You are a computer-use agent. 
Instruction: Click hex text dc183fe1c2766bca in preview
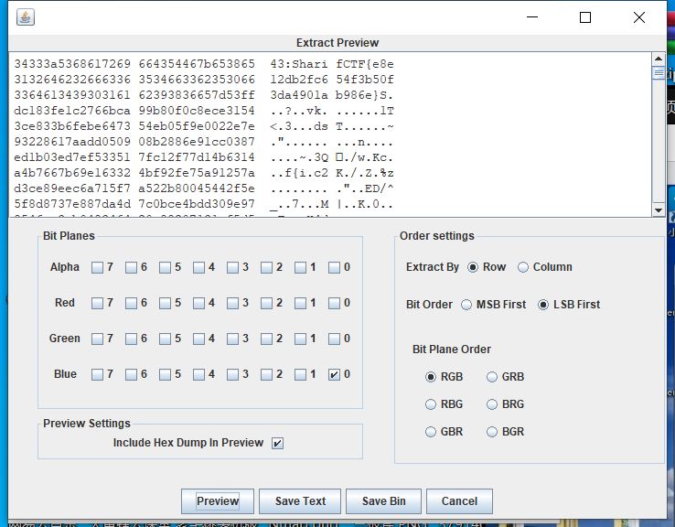tap(72, 111)
